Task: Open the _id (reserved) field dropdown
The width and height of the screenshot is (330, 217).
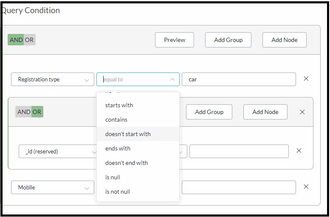Action: (58, 151)
